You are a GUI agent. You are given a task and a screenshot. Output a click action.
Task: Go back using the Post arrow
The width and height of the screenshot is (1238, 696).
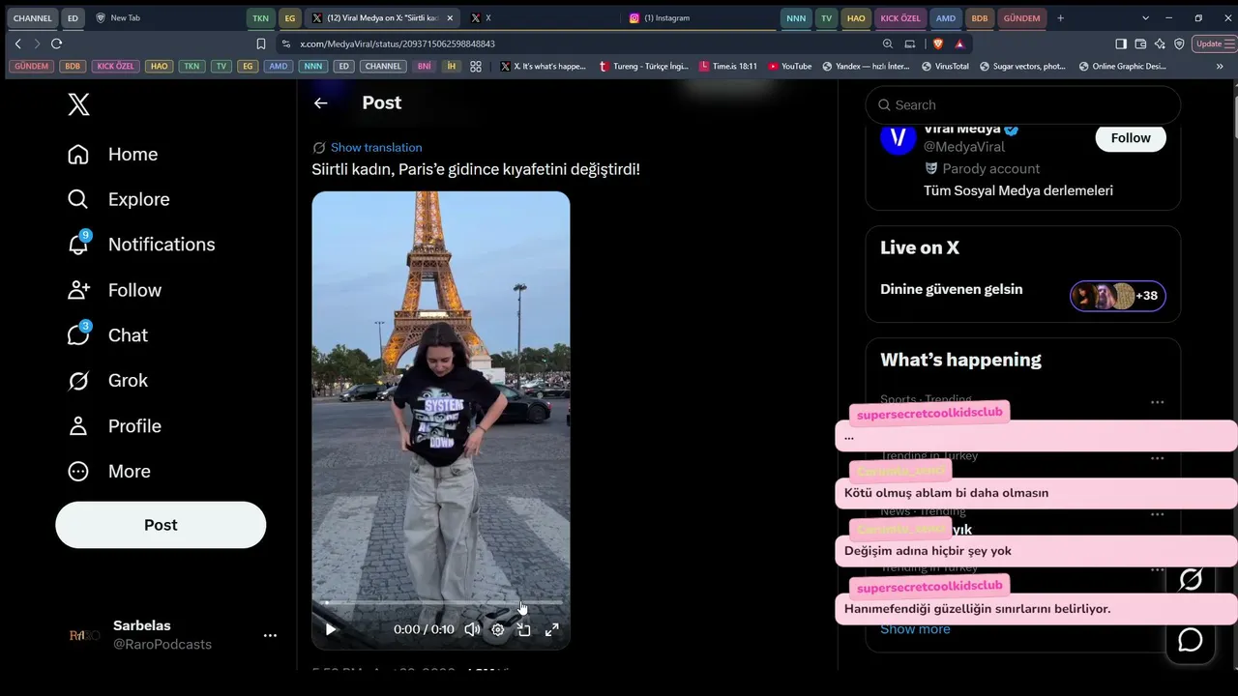[x=321, y=103]
